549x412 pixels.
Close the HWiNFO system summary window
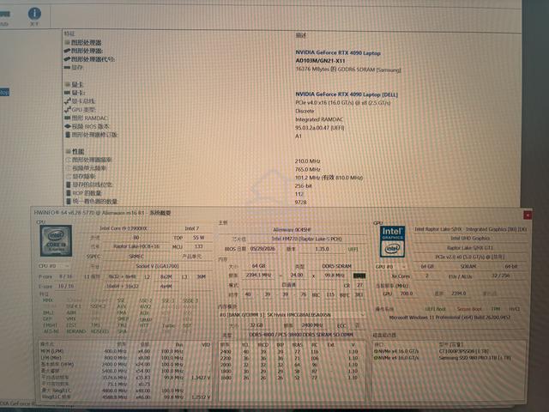point(528,215)
